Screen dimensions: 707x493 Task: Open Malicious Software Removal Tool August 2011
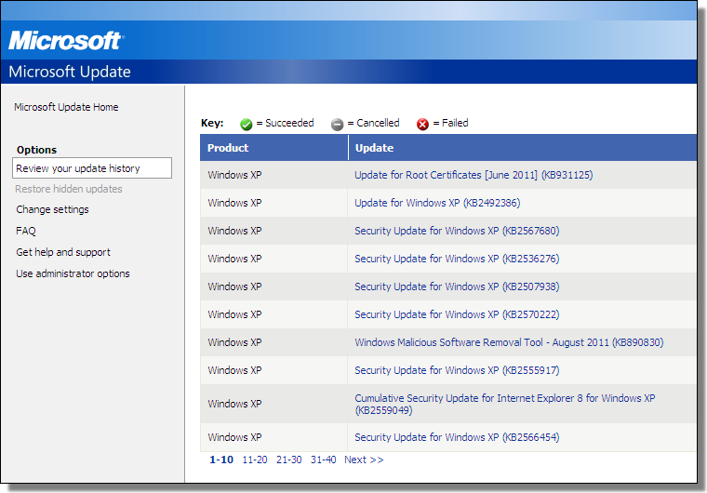click(x=509, y=342)
